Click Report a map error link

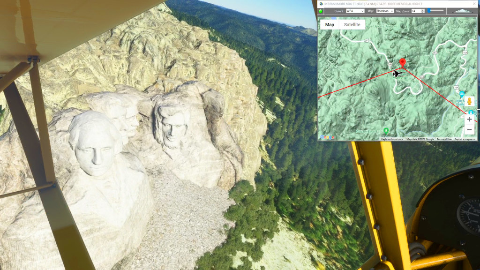465,139
